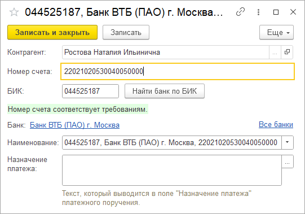Expand the Наименование dropdown arrow

[x=288, y=142]
